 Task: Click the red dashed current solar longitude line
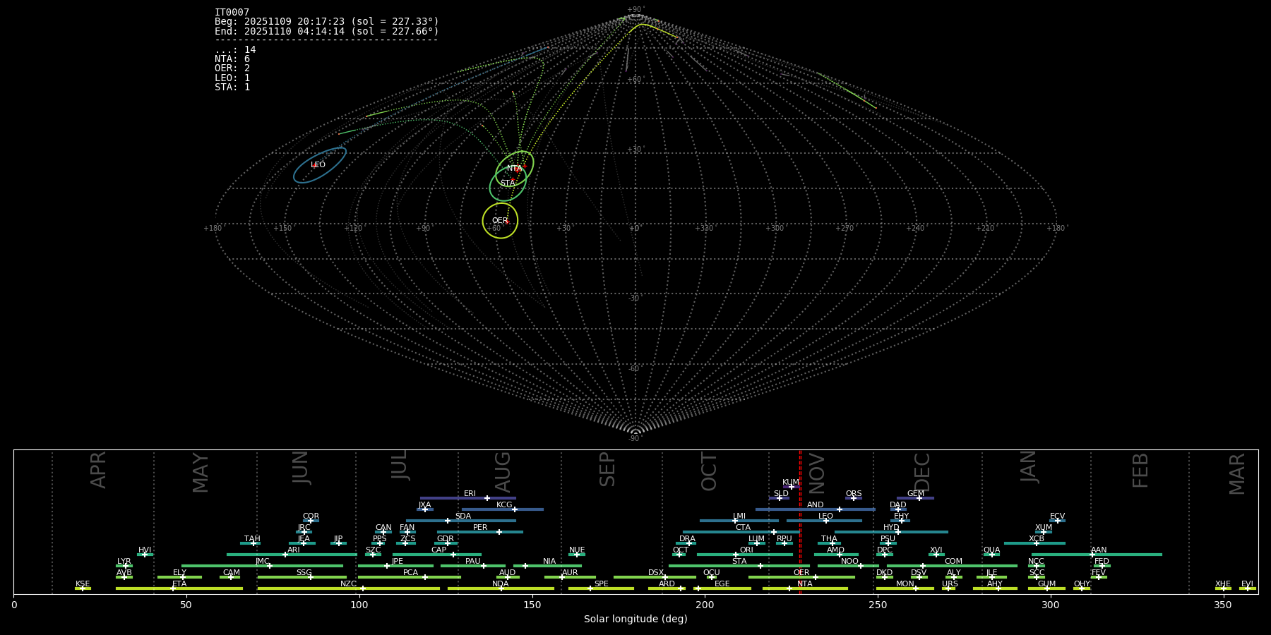(800, 522)
